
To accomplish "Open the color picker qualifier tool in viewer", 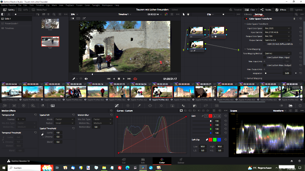I will pyautogui.click(x=74, y=79).
